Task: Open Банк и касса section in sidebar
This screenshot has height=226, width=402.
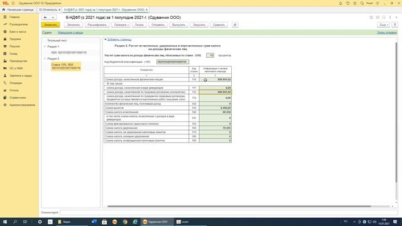Action: click(x=18, y=31)
